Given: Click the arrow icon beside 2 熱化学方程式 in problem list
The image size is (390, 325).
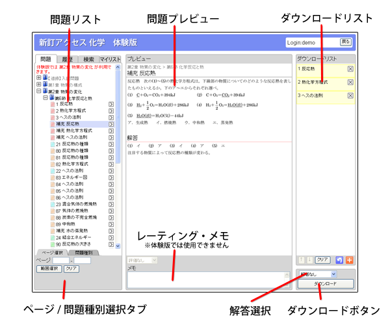Looking at the screenshot, I should point(111,110).
